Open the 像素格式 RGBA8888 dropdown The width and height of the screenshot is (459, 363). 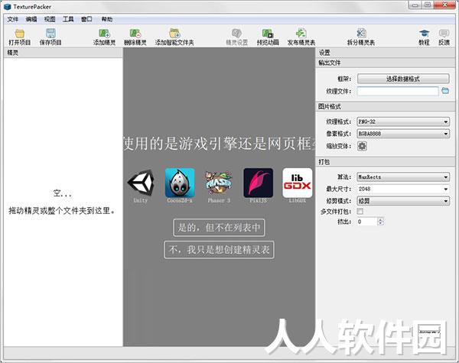click(x=403, y=134)
